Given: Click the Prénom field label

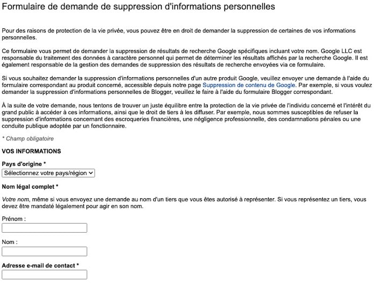Looking at the screenshot, I should (x=14, y=219).
